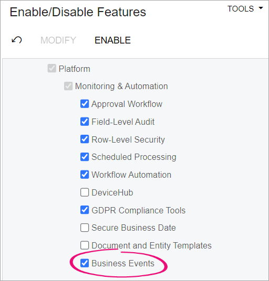Open the TOOLS dropdown menu
The width and height of the screenshot is (269, 281).
click(245, 9)
